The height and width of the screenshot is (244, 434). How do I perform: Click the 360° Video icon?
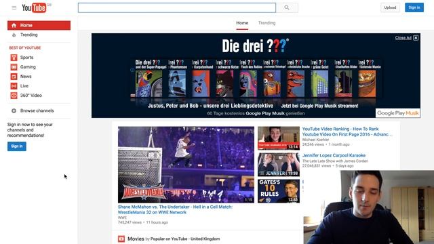(14, 96)
